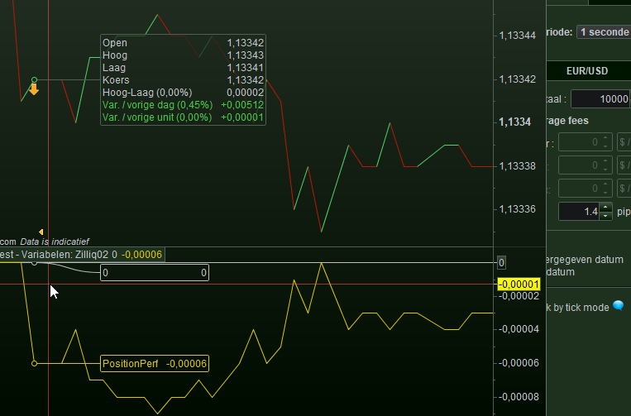Image resolution: width=631 pixels, height=416 pixels.
Task: Click the disabled fee field directly below 'rage fees'
Action: [586, 142]
